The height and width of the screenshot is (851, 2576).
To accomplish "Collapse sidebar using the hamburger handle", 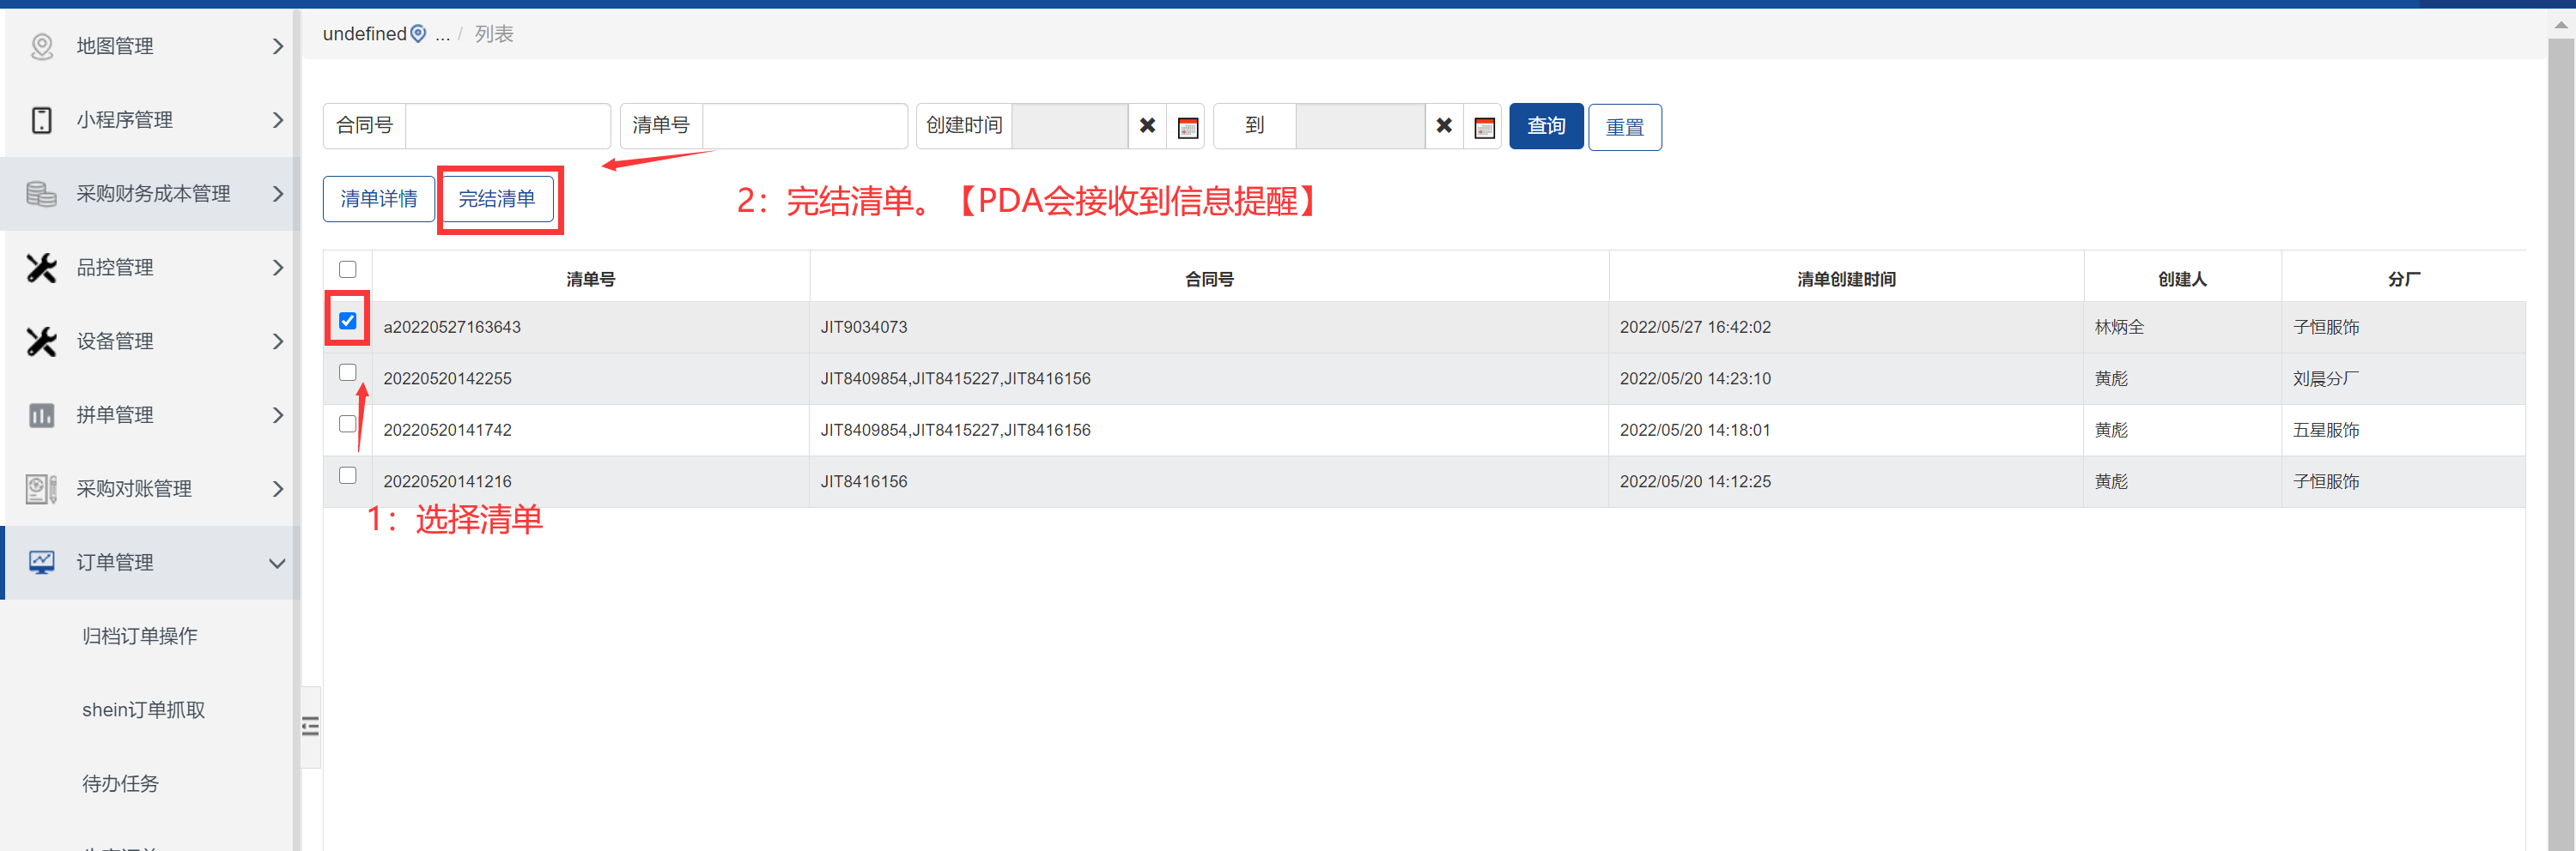I will point(310,726).
